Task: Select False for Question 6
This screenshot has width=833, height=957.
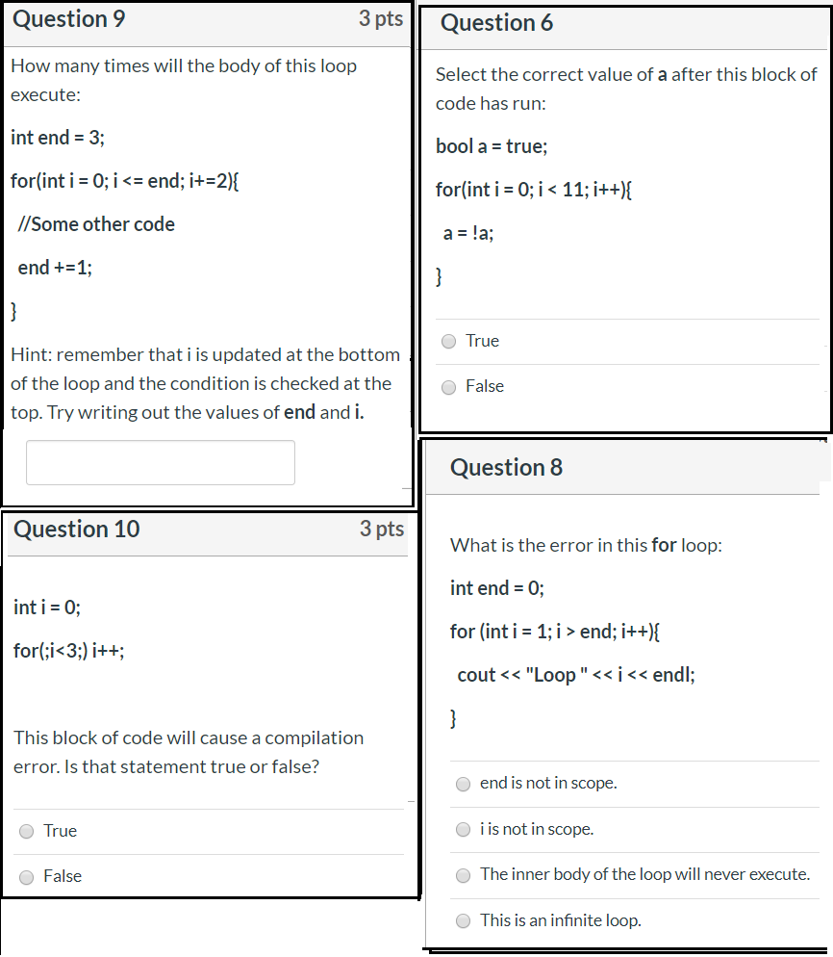Action: click(x=447, y=386)
